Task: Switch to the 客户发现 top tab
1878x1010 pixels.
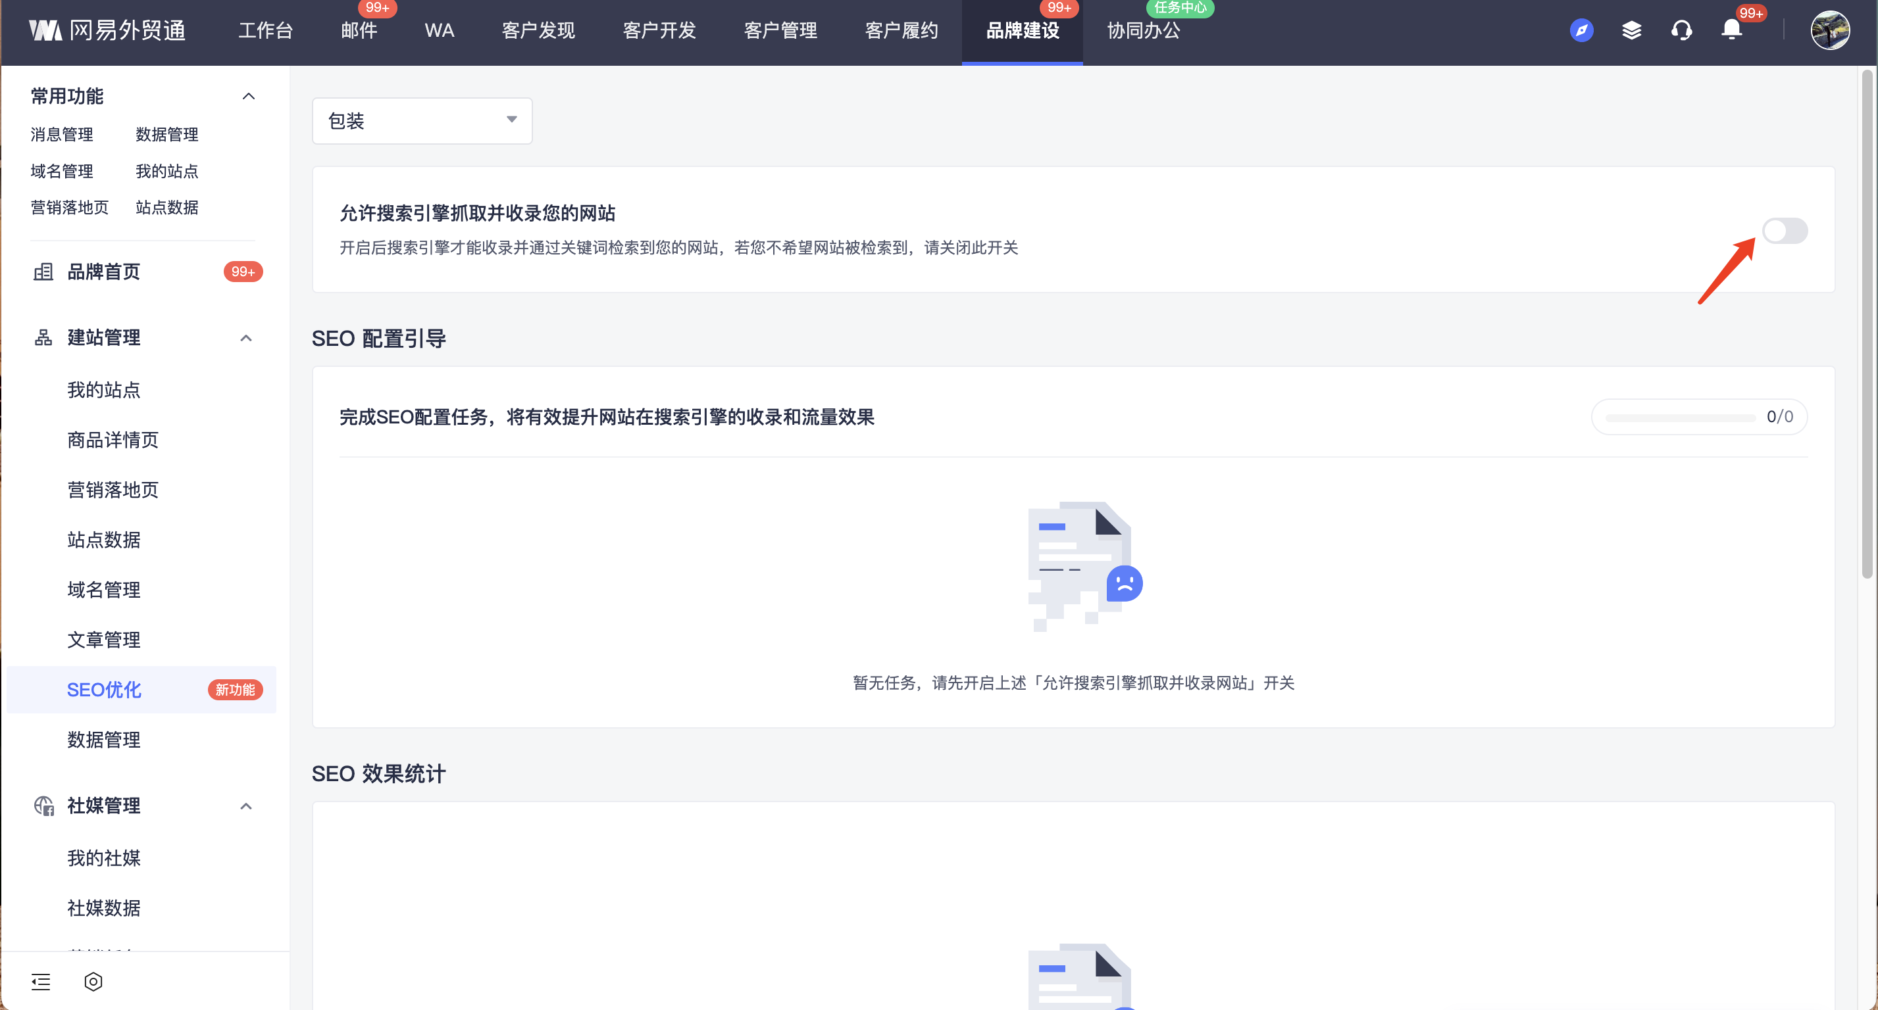Action: [538, 31]
